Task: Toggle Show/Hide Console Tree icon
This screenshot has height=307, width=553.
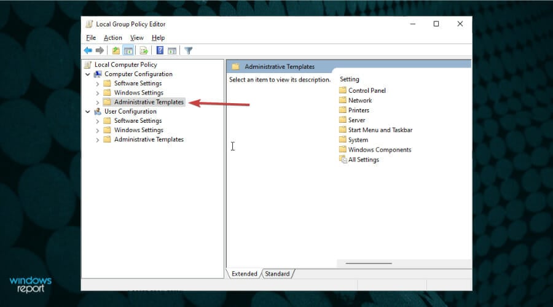Action: (x=128, y=50)
